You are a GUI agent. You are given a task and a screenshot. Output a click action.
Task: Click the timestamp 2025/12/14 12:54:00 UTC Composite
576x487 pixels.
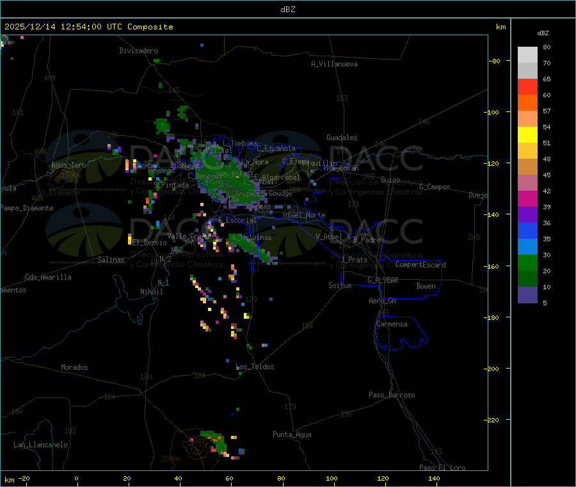[x=88, y=27]
